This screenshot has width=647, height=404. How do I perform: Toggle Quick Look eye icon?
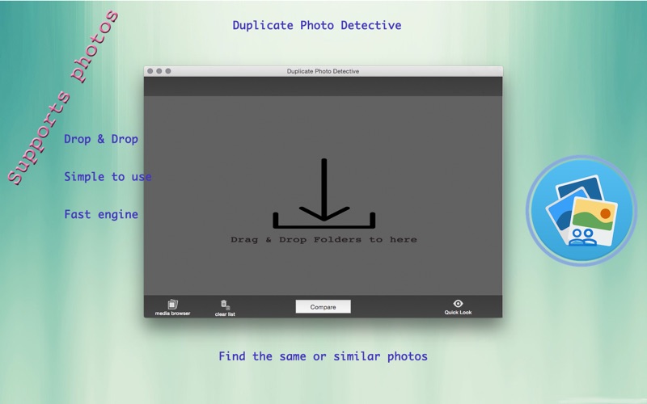coord(458,304)
